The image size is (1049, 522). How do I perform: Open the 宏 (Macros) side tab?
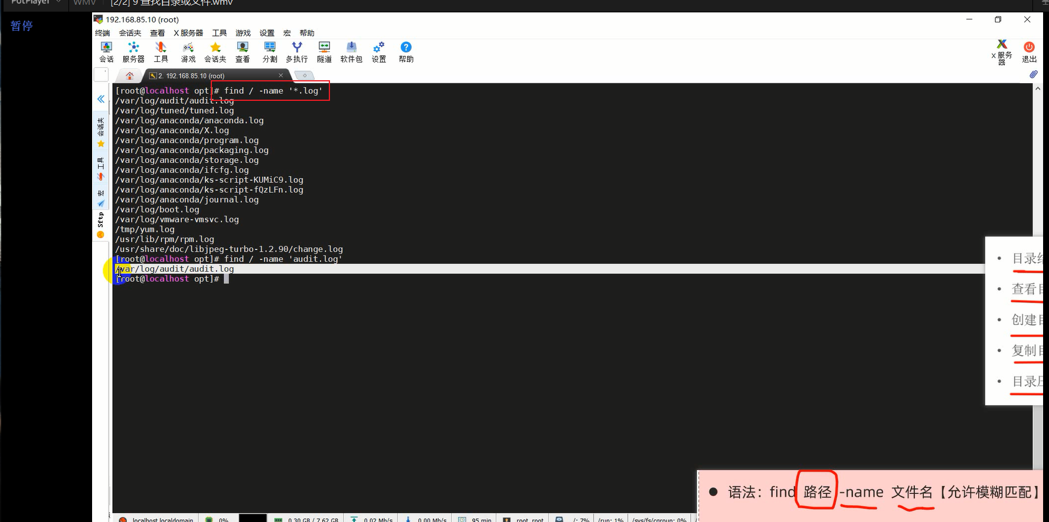pyautogui.click(x=101, y=198)
